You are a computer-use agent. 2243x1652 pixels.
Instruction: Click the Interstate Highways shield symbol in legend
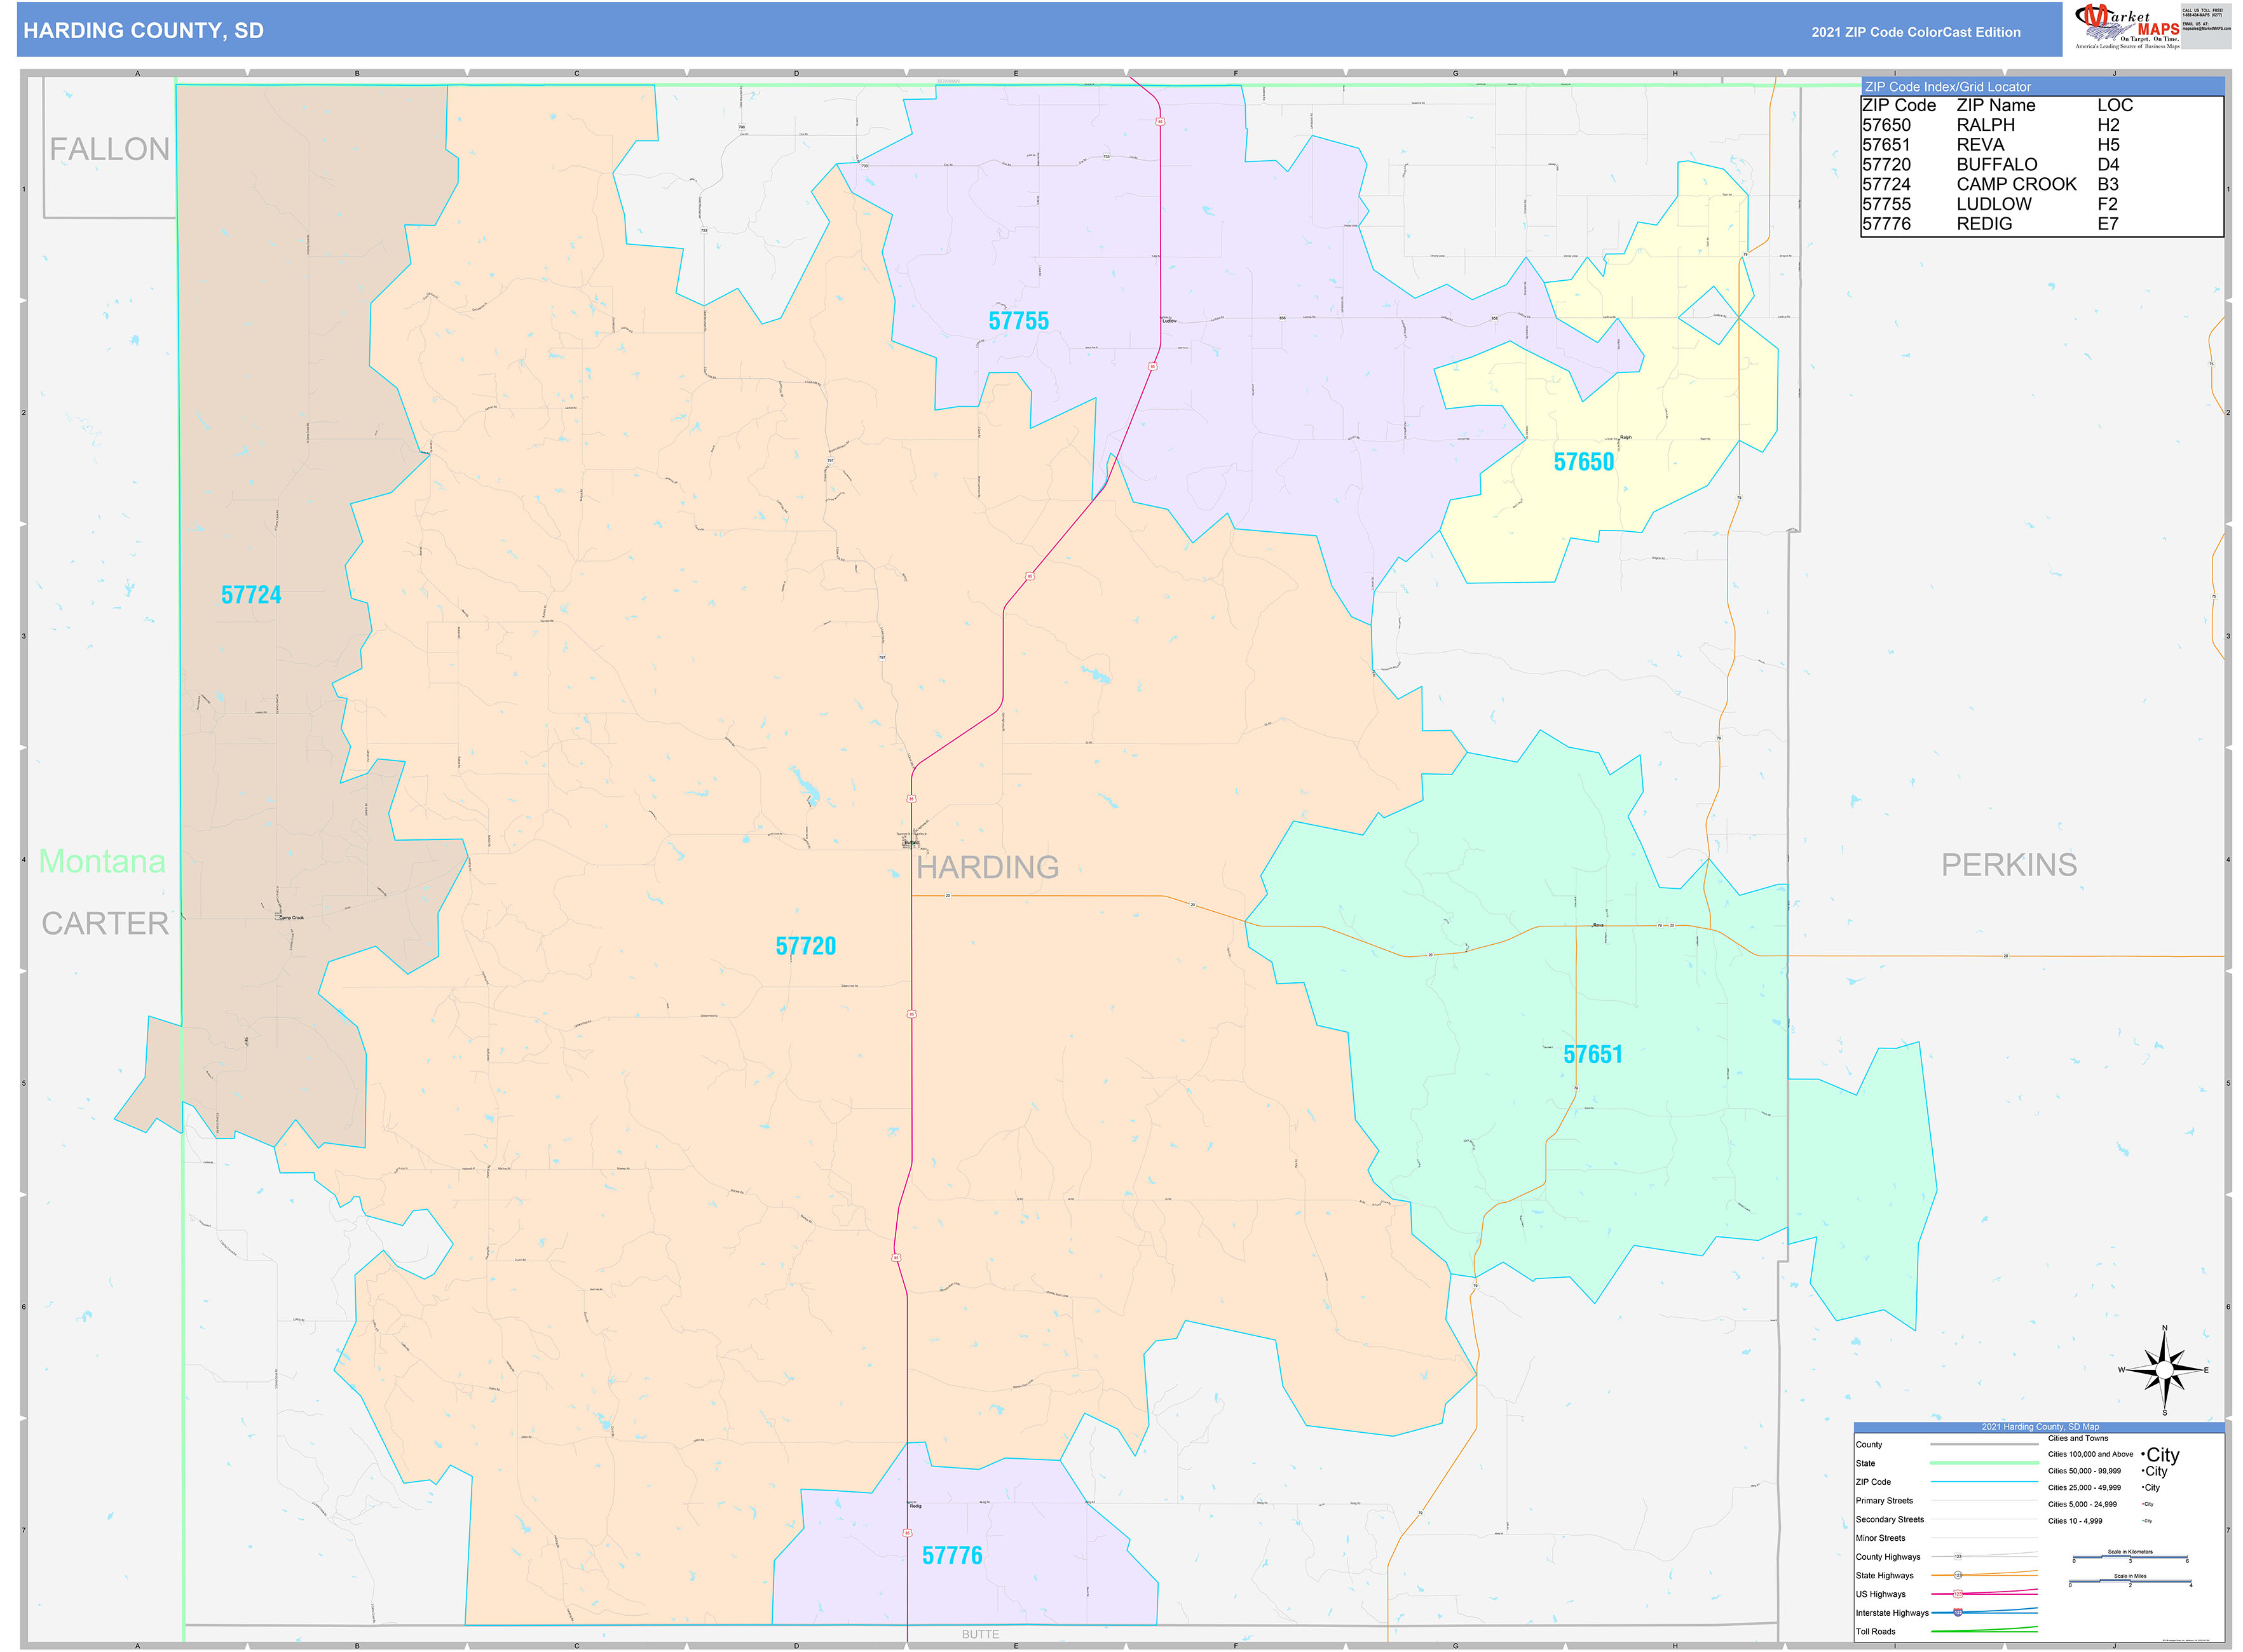pos(1958,1613)
